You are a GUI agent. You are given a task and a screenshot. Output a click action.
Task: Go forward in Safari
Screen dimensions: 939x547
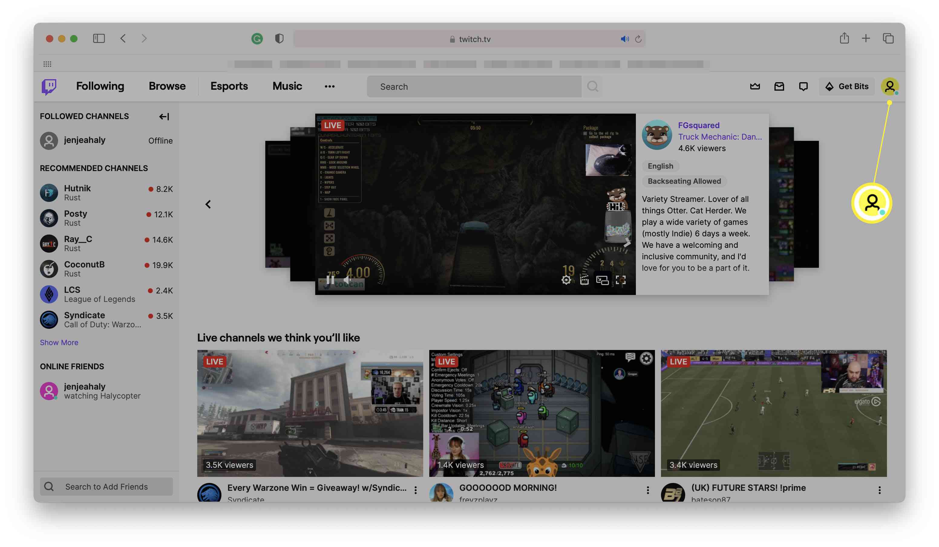coord(144,38)
